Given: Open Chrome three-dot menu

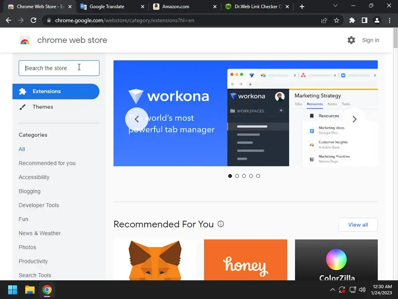Looking at the screenshot, I should click(389, 20).
